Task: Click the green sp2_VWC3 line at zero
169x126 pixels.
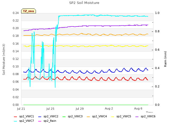Action: [x=86, y=105]
